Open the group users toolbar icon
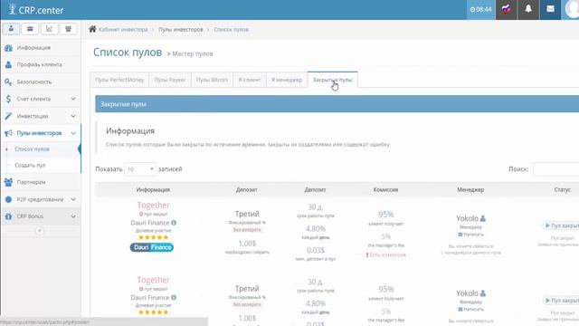The image size is (579, 326). click(x=69, y=28)
